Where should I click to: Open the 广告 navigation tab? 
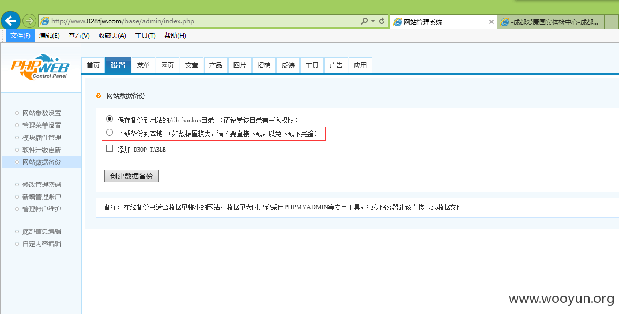tap(336, 65)
